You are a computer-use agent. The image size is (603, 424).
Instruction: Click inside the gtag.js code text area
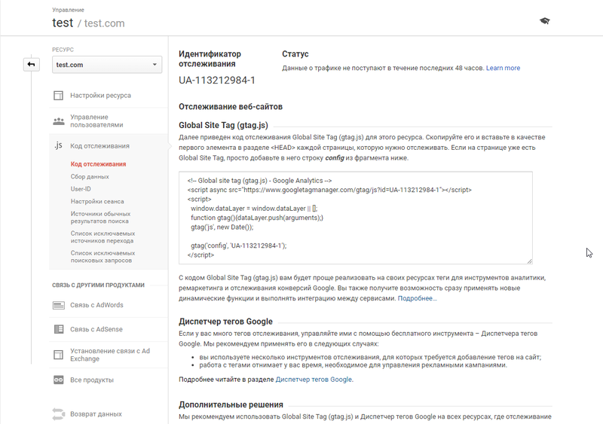click(x=355, y=218)
